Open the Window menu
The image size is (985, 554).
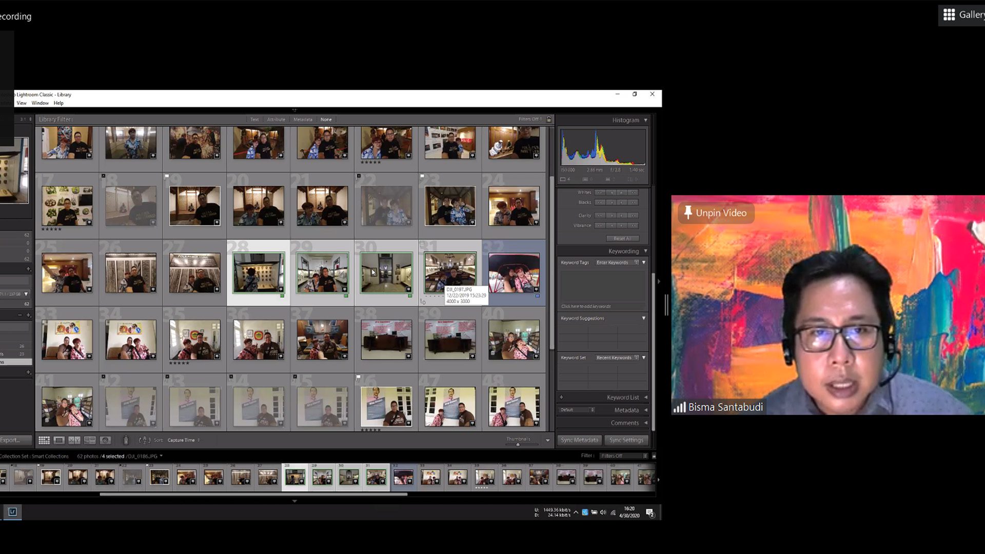(40, 103)
